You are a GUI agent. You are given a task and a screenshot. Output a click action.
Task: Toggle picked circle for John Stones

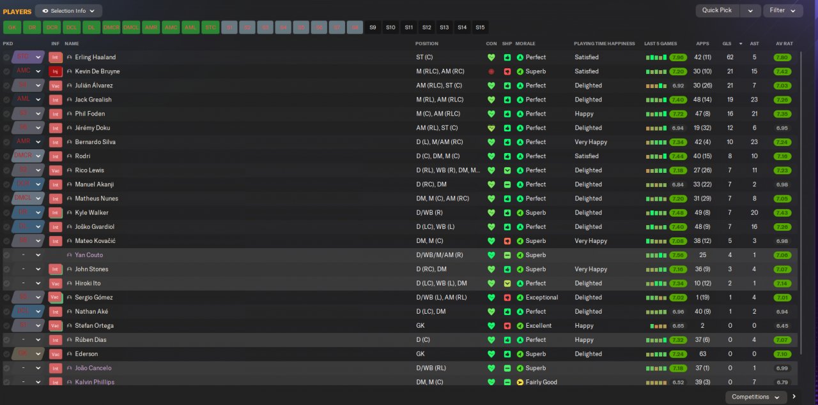[x=6, y=269]
